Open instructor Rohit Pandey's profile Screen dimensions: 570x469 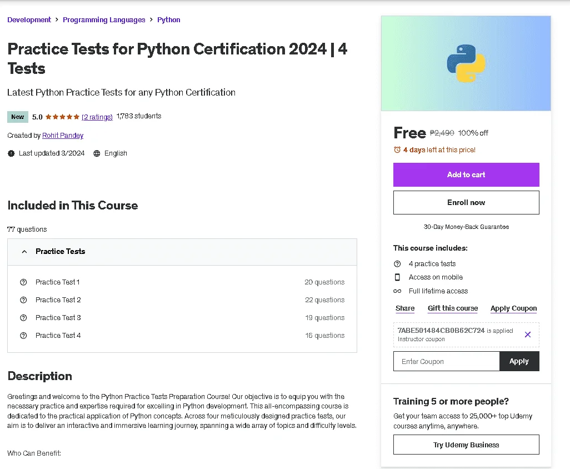click(63, 135)
